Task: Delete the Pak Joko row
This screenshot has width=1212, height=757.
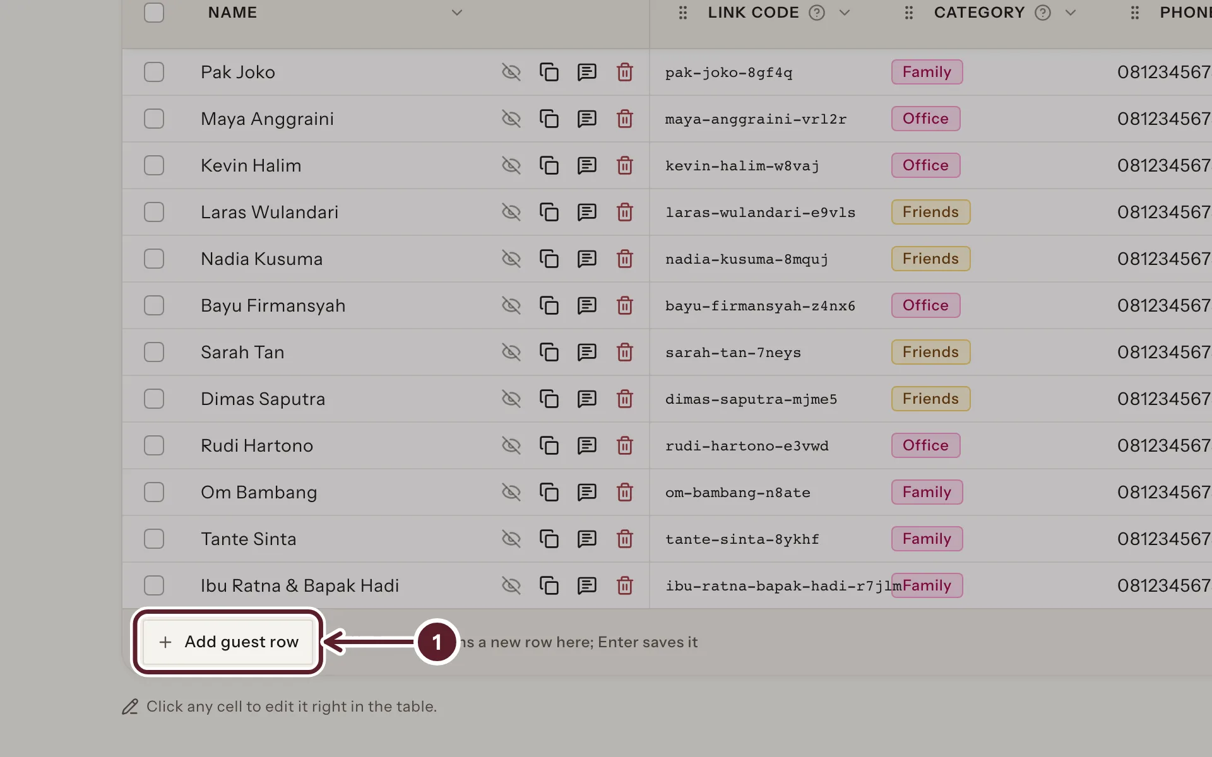Action: pyautogui.click(x=624, y=72)
